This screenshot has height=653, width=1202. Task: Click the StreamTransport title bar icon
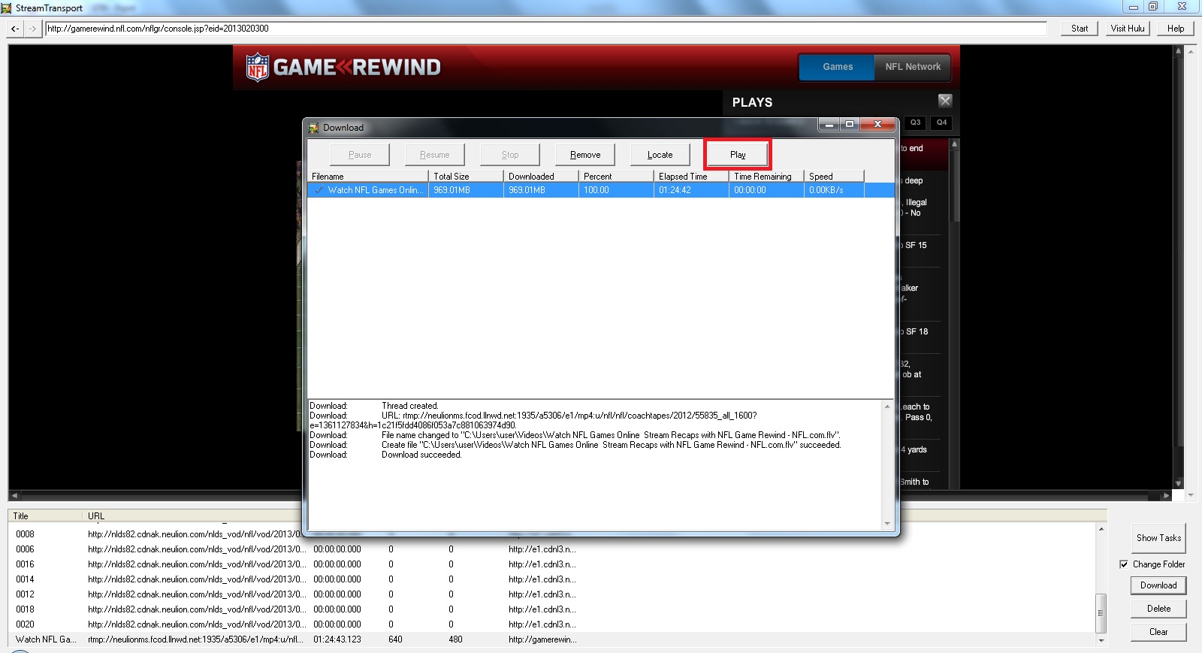(6, 8)
